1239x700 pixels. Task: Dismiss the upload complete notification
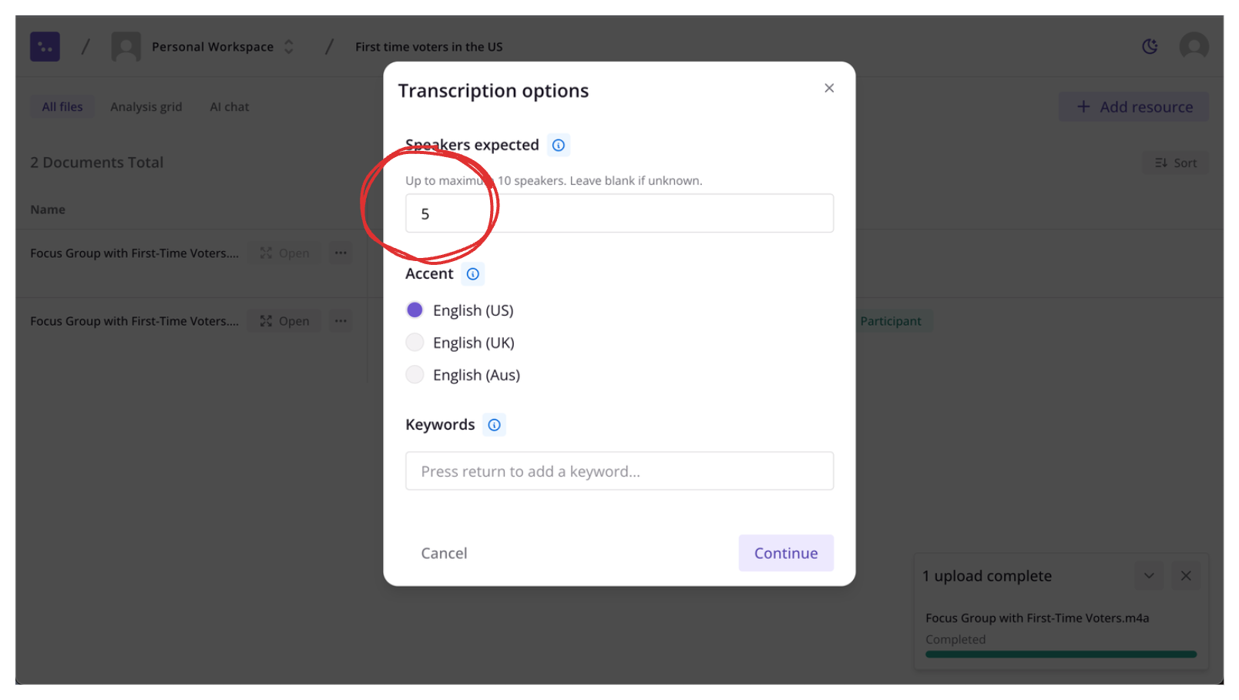pos(1186,576)
